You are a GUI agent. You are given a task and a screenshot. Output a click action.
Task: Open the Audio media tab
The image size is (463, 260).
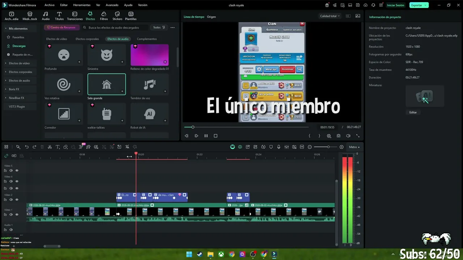[46, 16]
